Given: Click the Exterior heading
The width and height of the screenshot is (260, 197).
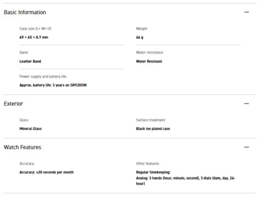Looking at the screenshot, I should pyautogui.click(x=13, y=103).
